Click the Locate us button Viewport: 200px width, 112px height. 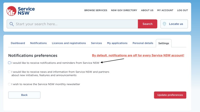[174, 24]
